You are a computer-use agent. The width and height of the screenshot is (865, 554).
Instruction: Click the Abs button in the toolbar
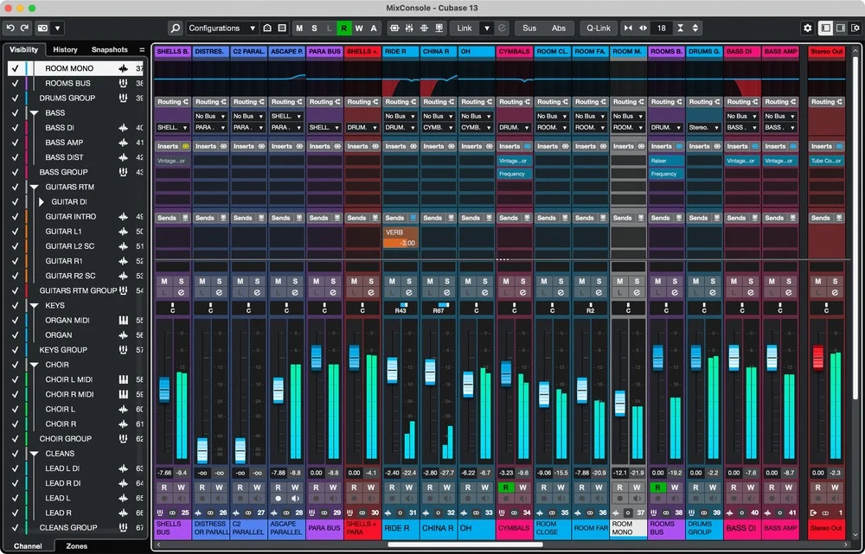coord(558,28)
